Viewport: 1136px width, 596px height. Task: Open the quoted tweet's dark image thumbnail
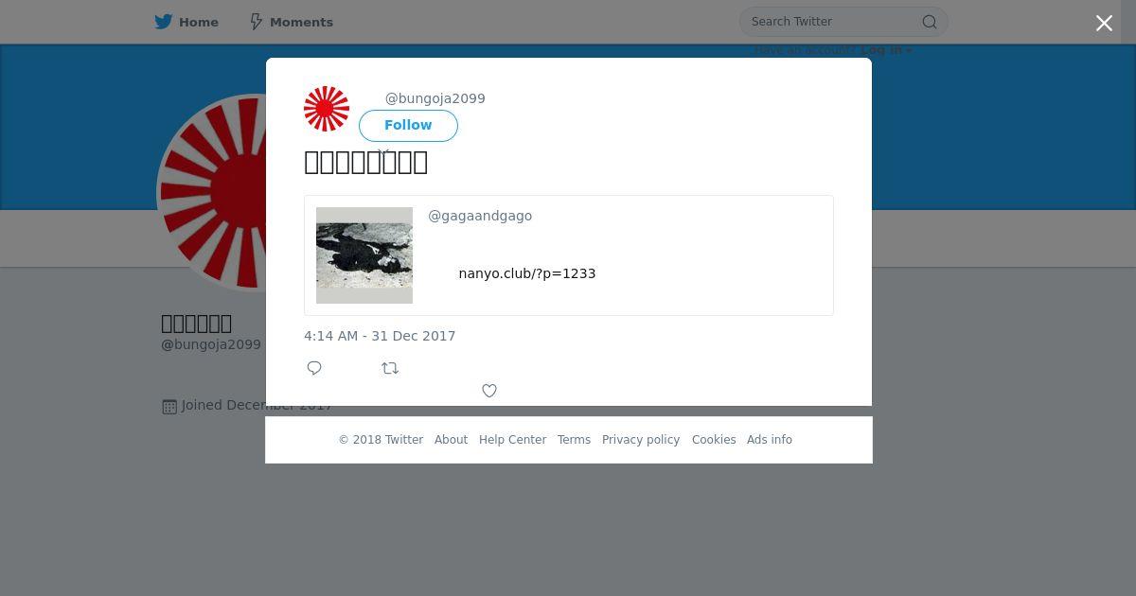tap(364, 255)
